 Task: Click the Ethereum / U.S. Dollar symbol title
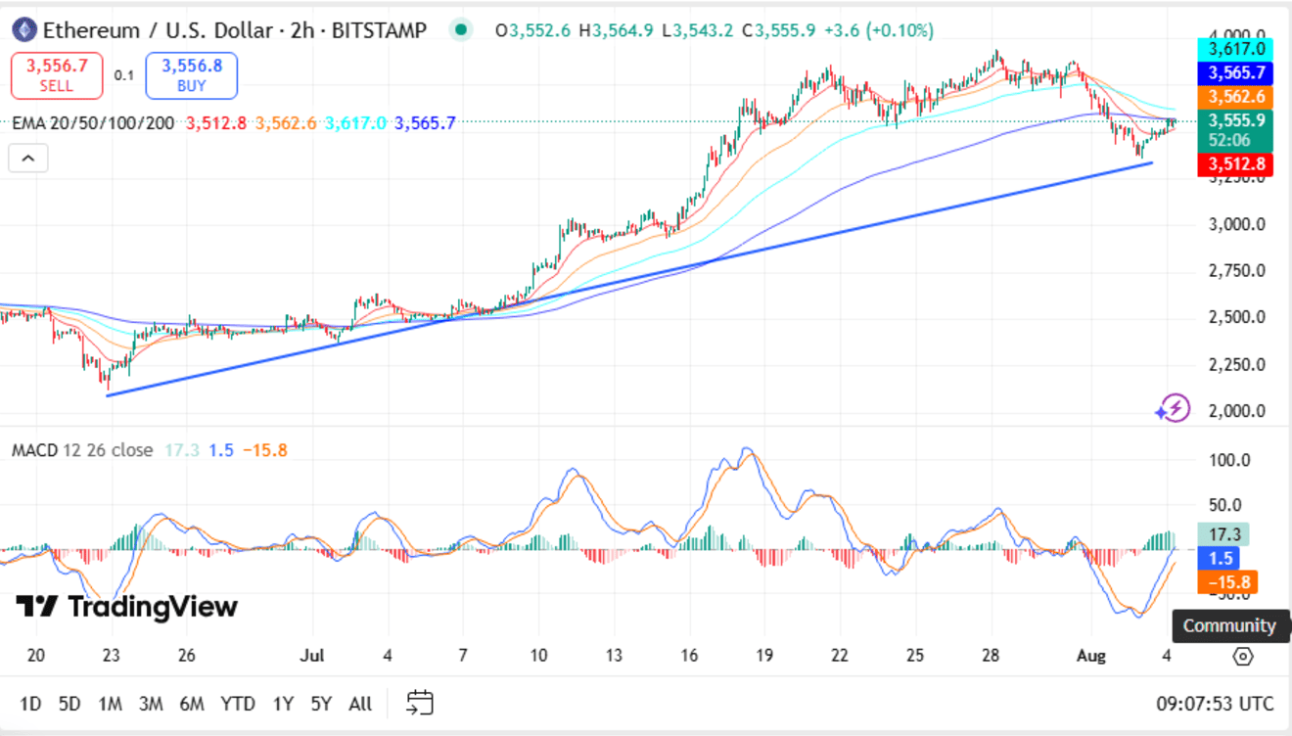(156, 30)
